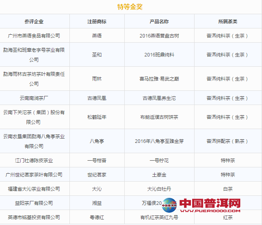Select the 燕语 trademark cell
This screenshot has width=262, height=225.
(97, 36)
